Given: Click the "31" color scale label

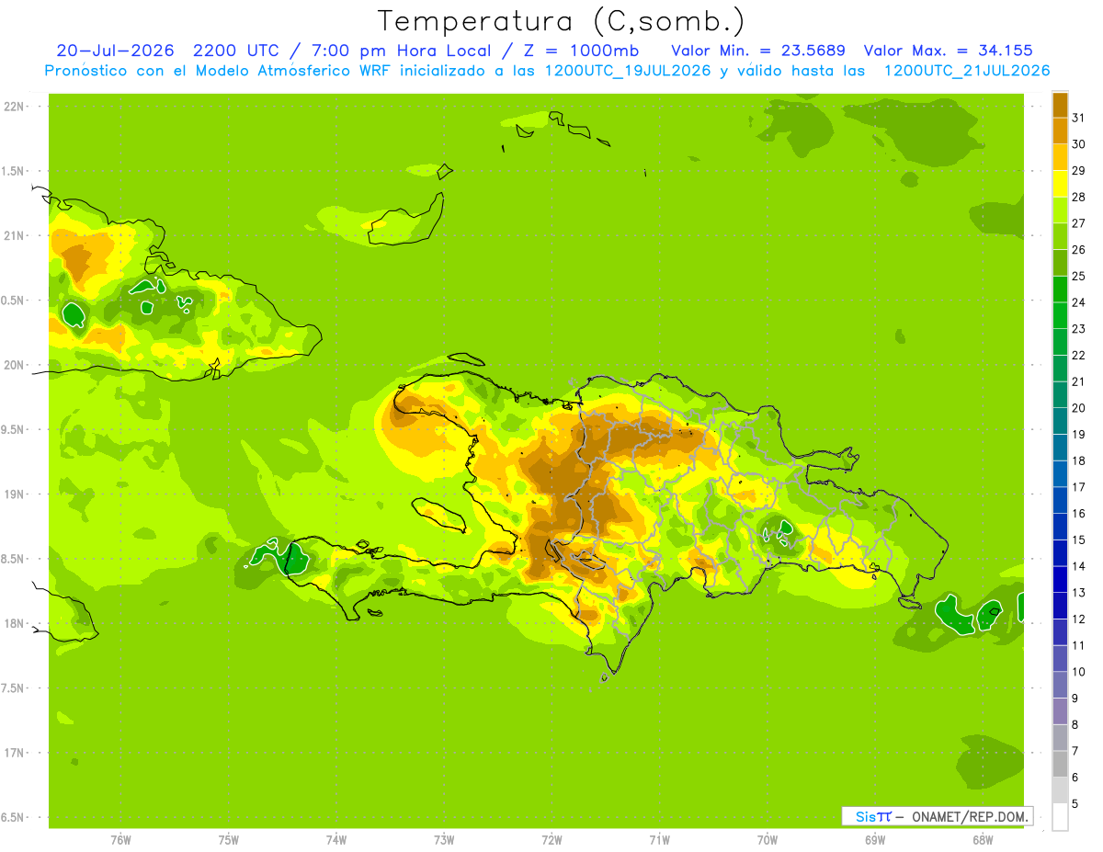Looking at the screenshot, I should [x=1079, y=118].
